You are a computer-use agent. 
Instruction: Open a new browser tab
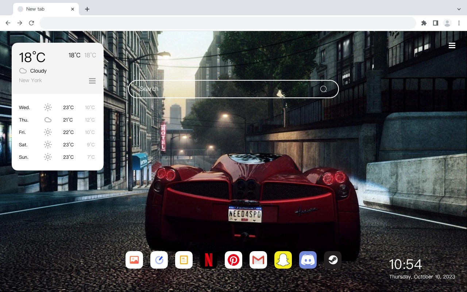87,9
